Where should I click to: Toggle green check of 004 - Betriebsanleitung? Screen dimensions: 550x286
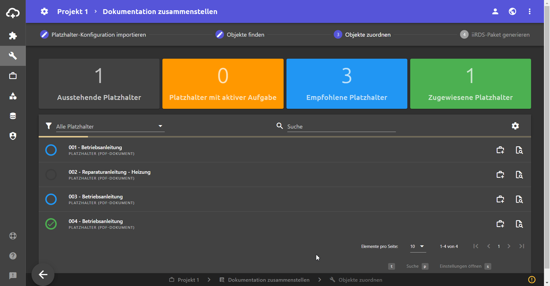(51, 224)
